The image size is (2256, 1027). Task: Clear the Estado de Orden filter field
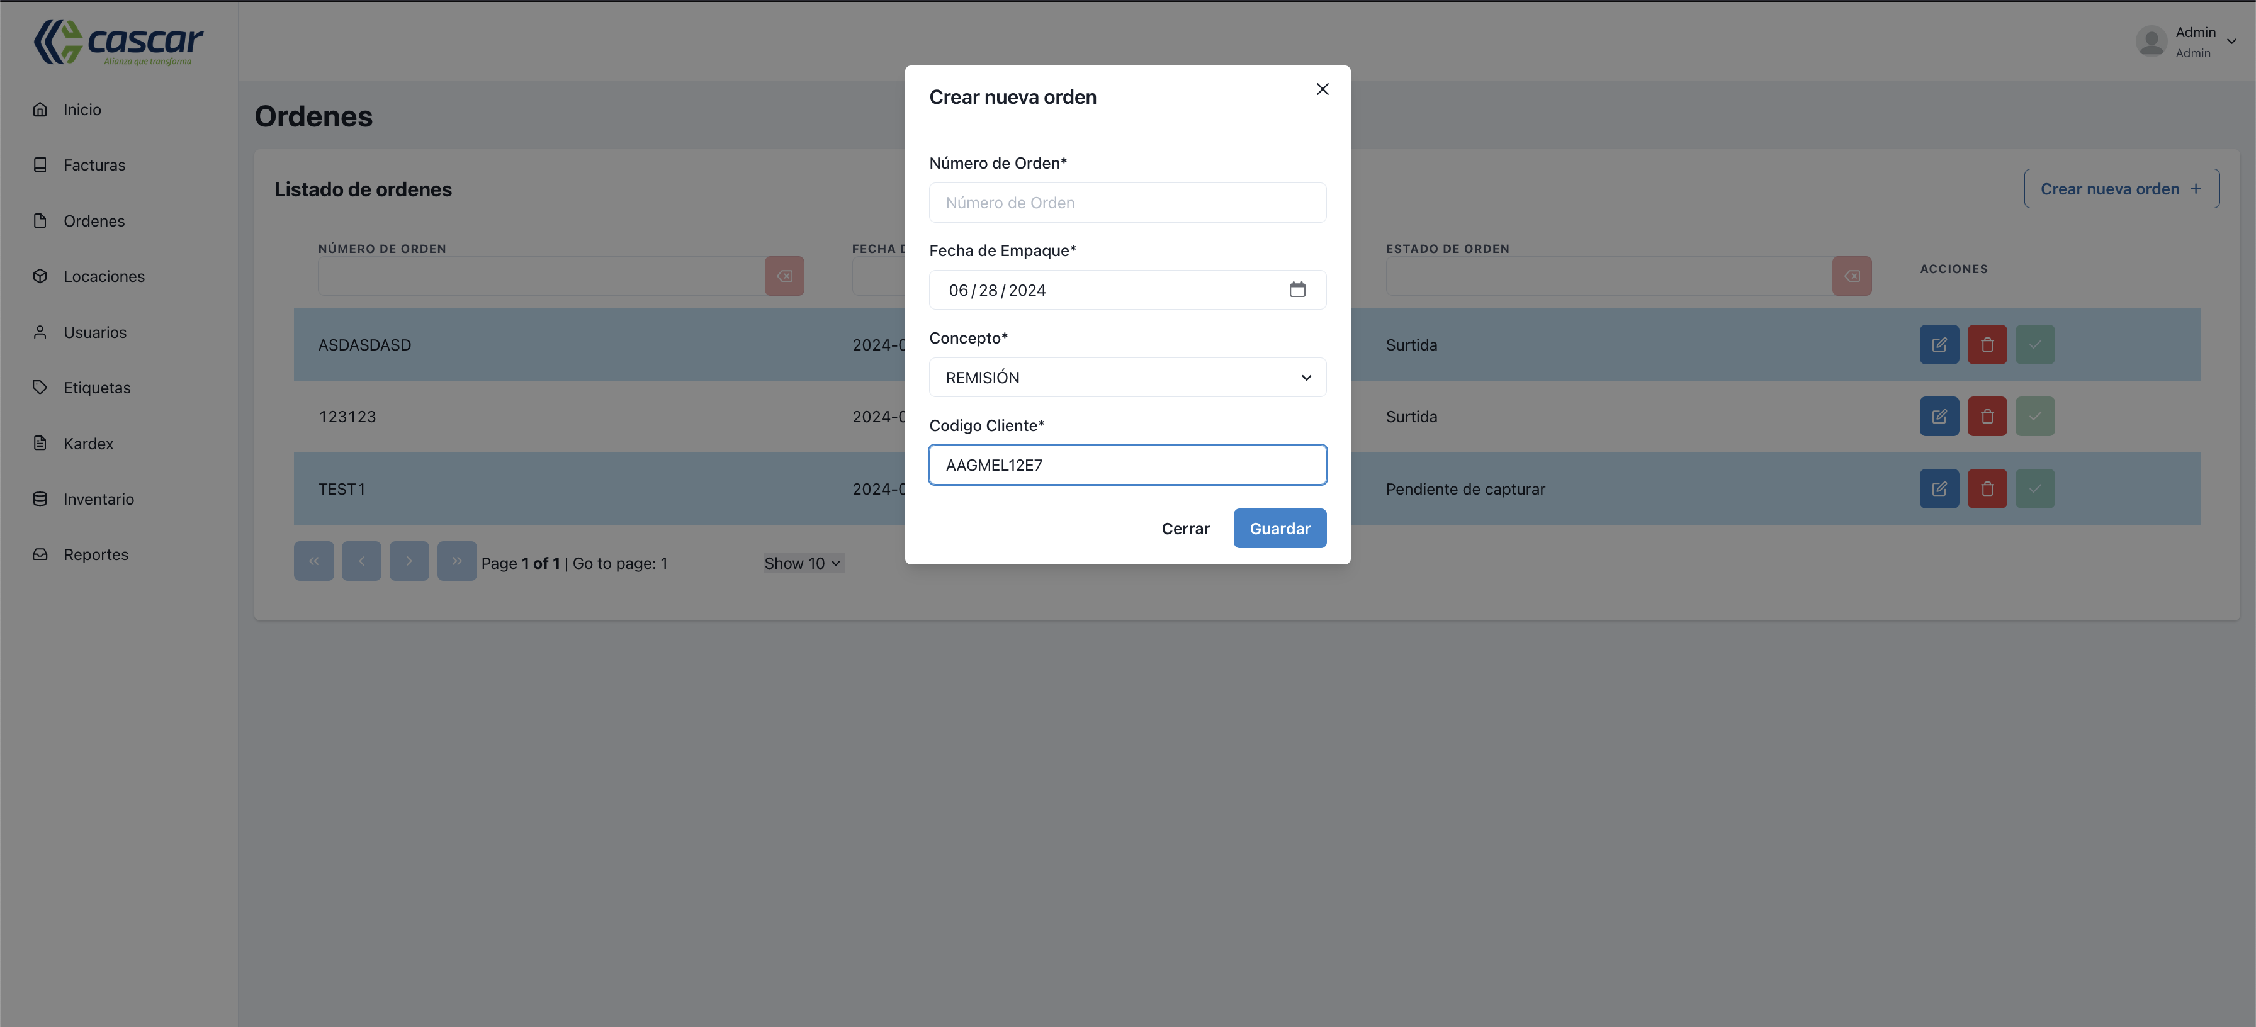(1853, 276)
